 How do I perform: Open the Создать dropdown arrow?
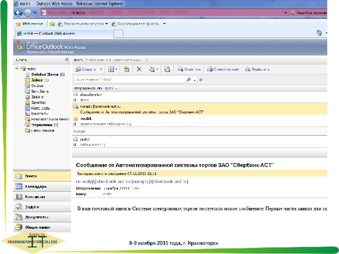(101, 70)
